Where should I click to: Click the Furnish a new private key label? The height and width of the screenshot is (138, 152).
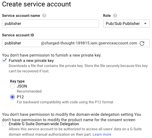coord(31,61)
